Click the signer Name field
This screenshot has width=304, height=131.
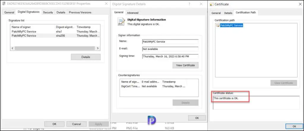click(x=170, y=42)
